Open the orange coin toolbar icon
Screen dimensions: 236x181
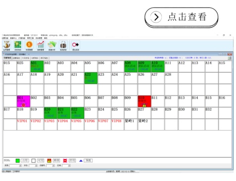click(x=29, y=45)
